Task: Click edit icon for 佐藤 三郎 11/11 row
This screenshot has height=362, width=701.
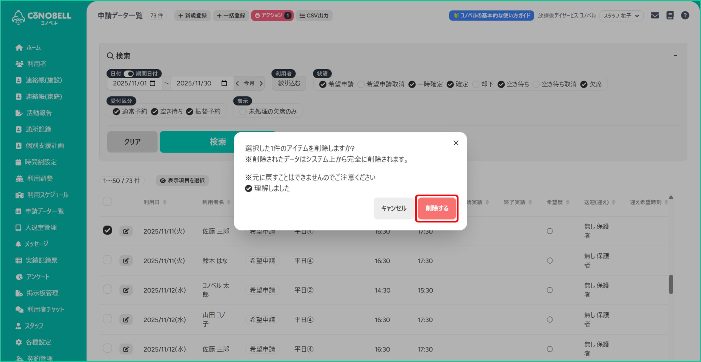Action: (126, 231)
